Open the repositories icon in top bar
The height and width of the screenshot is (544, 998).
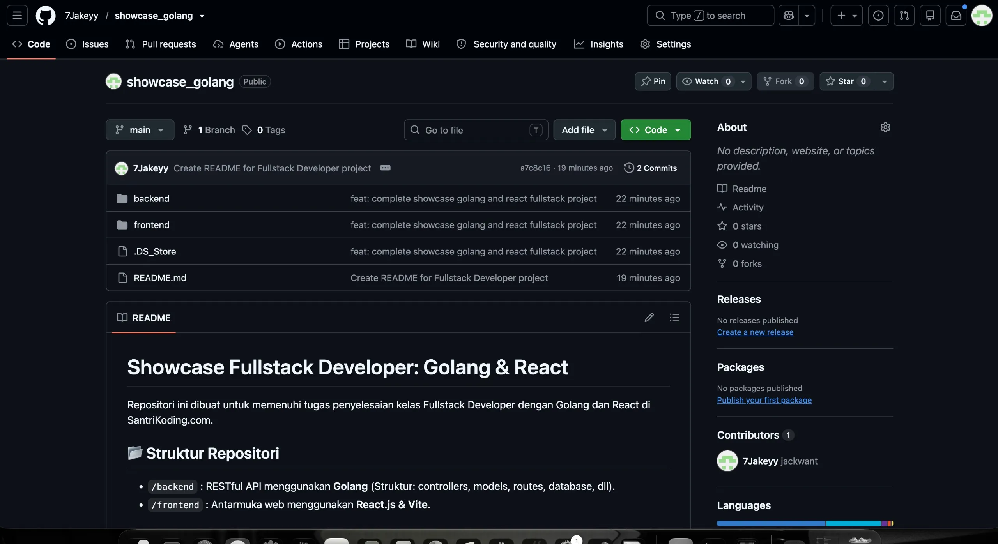pyautogui.click(x=930, y=16)
